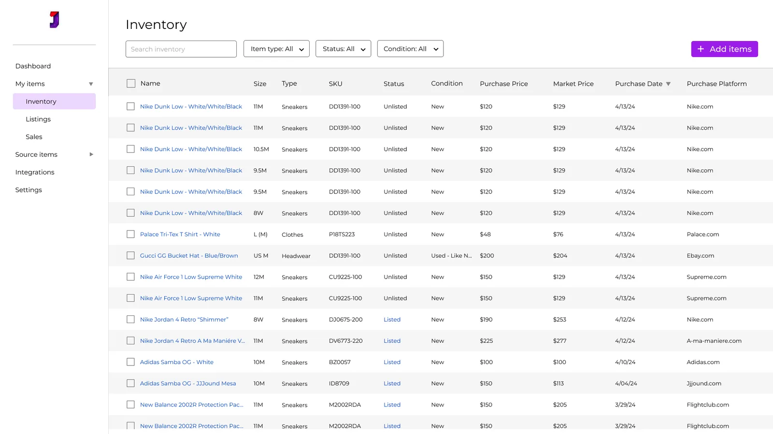The width and height of the screenshot is (773, 434).
Task: Open the Condition filter dropdown
Action: tap(410, 49)
